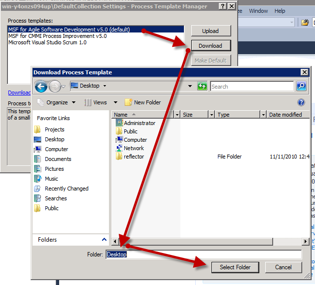Open Type column filter dropdown
This screenshot has height=285, width=315.
263,115
